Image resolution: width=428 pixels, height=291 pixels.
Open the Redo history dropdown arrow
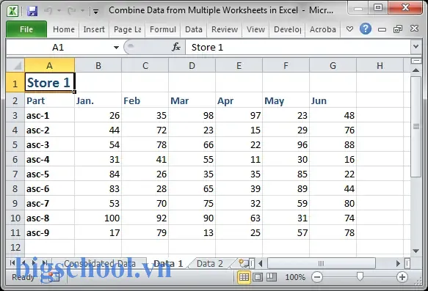(82, 11)
